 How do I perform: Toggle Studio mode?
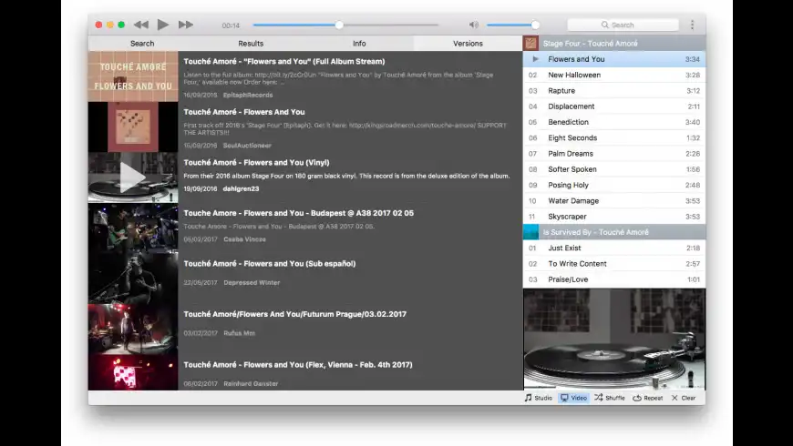pos(539,398)
